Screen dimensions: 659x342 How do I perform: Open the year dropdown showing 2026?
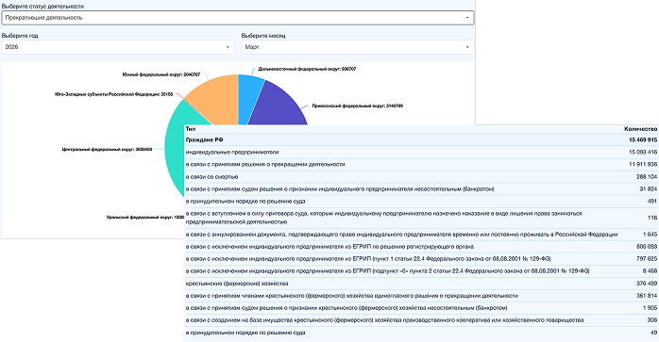coord(118,47)
